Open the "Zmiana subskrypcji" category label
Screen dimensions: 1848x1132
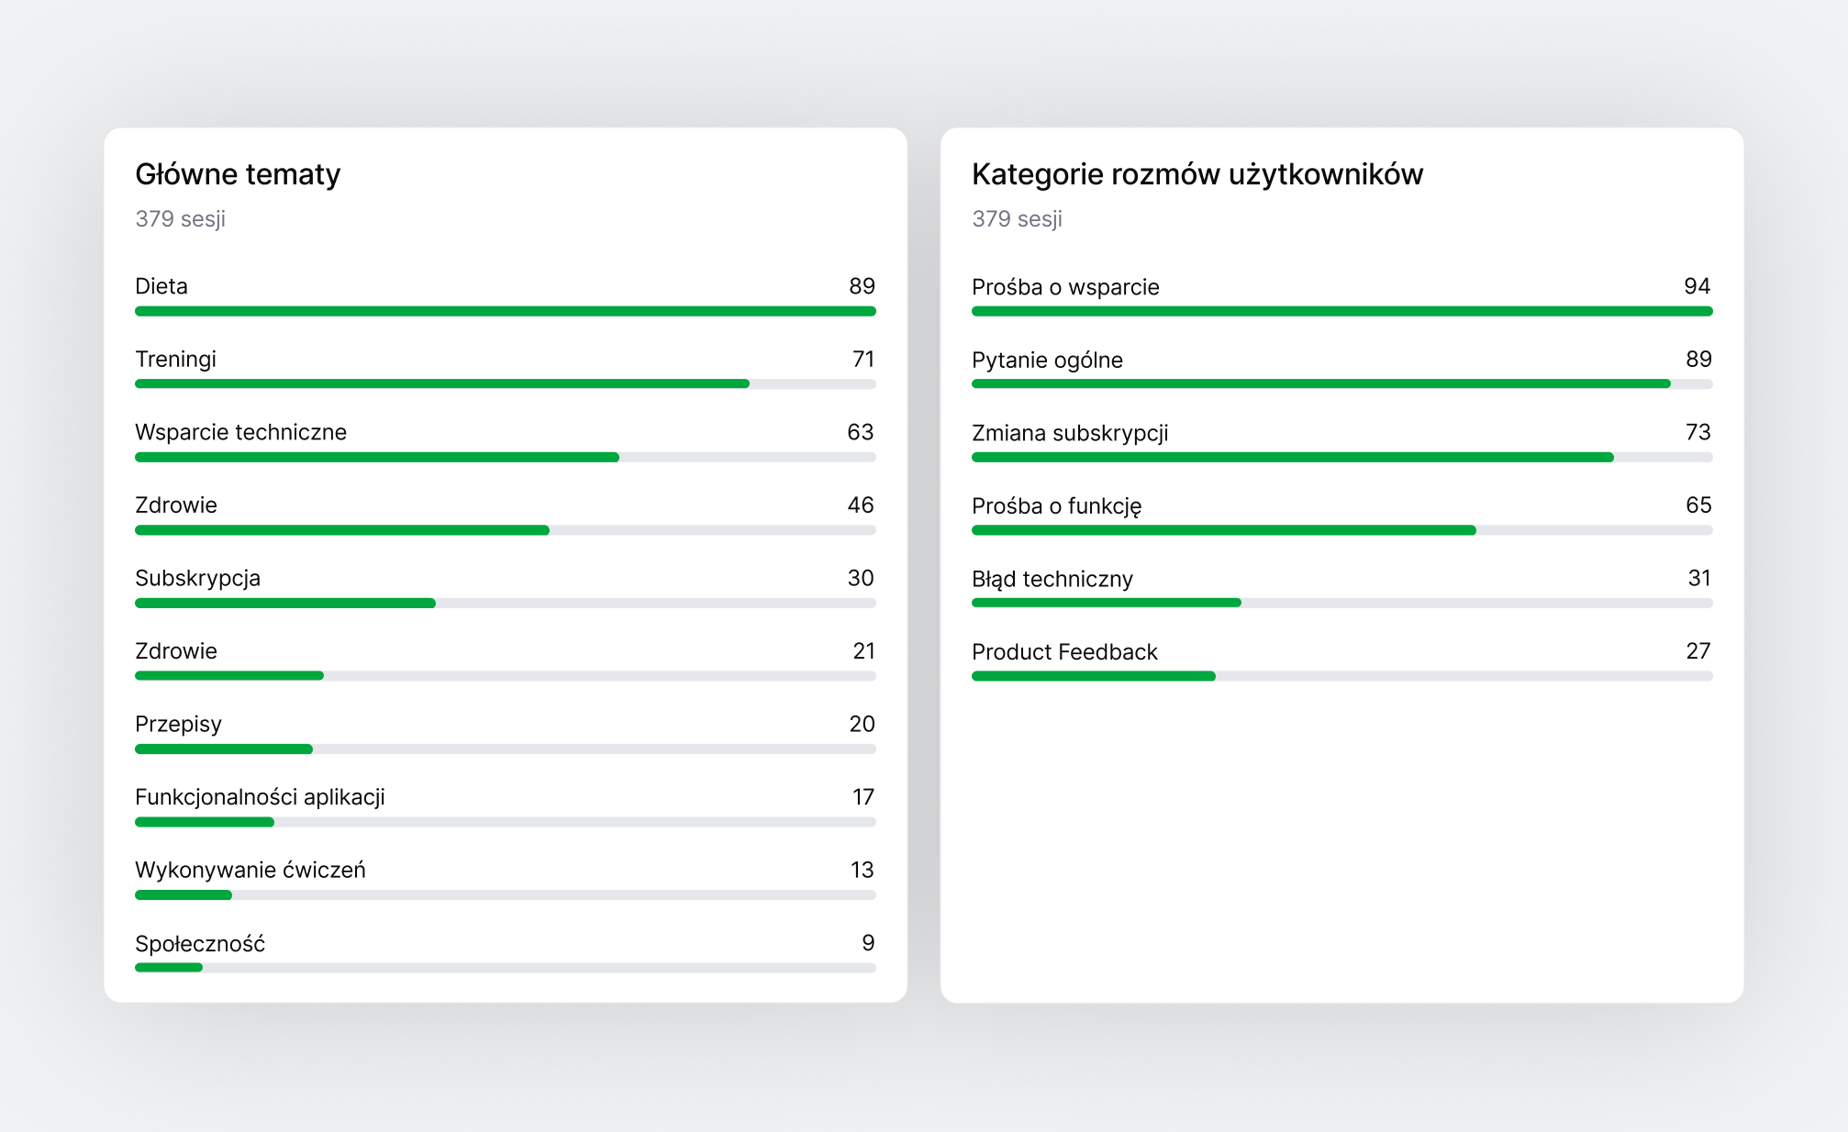(x=1070, y=433)
